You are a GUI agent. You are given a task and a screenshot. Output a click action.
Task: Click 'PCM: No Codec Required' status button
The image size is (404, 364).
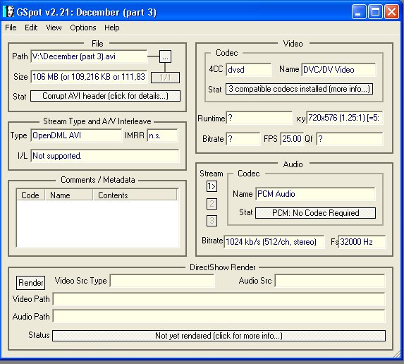coord(315,213)
